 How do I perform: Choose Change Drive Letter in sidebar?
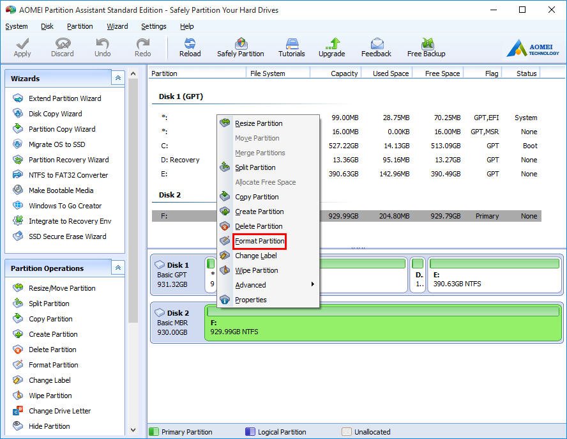point(51,411)
